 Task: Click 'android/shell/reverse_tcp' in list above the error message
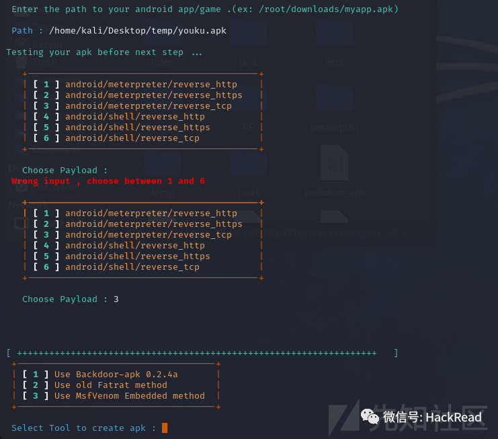(132, 138)
